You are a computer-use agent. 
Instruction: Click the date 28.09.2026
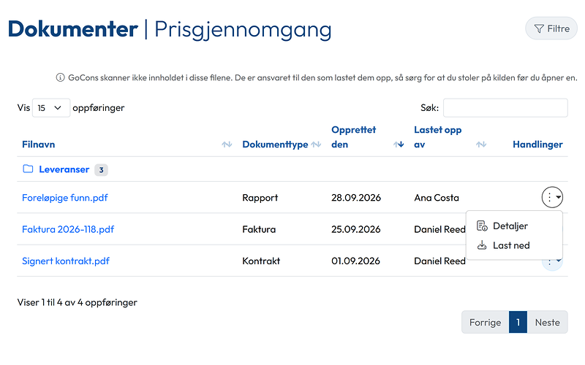(x=356, y=197)
